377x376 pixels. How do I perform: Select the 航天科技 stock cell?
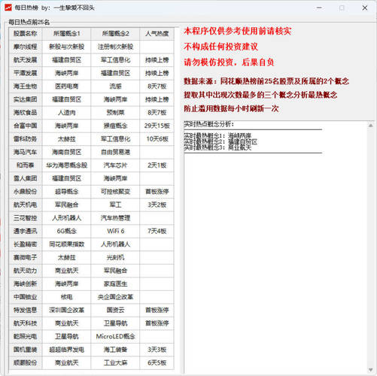(x=26, y=323)
